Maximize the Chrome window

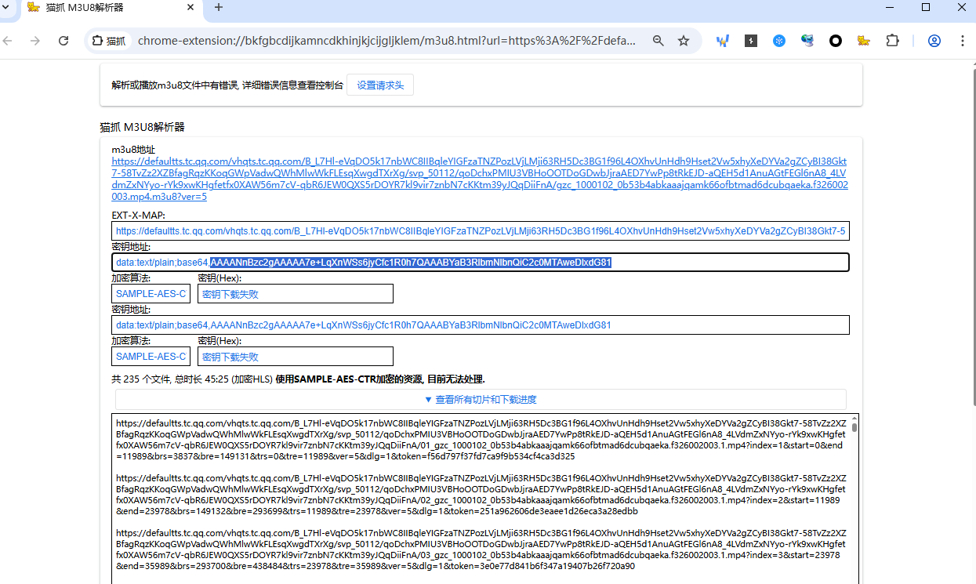click(x=926, y=7)
